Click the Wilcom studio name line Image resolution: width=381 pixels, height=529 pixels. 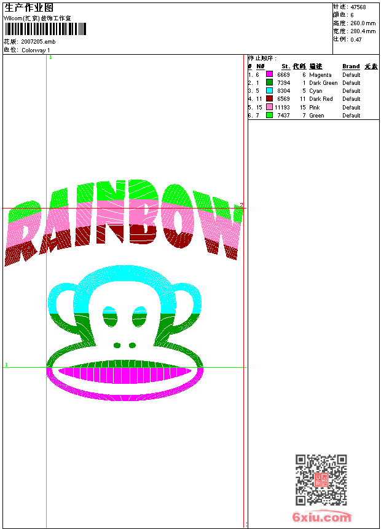point(37,18)
